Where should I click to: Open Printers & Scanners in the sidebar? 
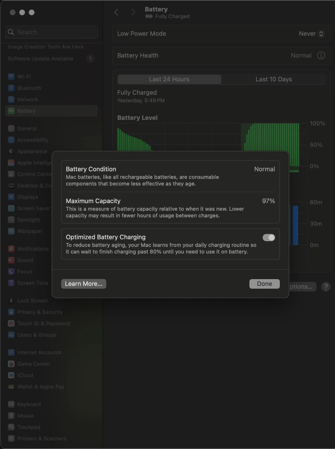(51, 438)
